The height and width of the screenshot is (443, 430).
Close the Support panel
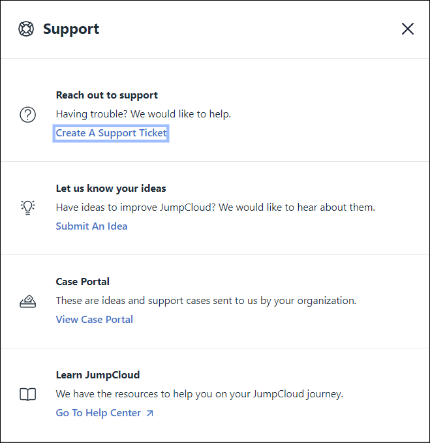pos(408,29)
